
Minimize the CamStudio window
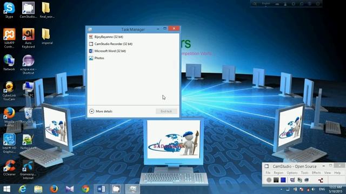(x=323, y=166)
